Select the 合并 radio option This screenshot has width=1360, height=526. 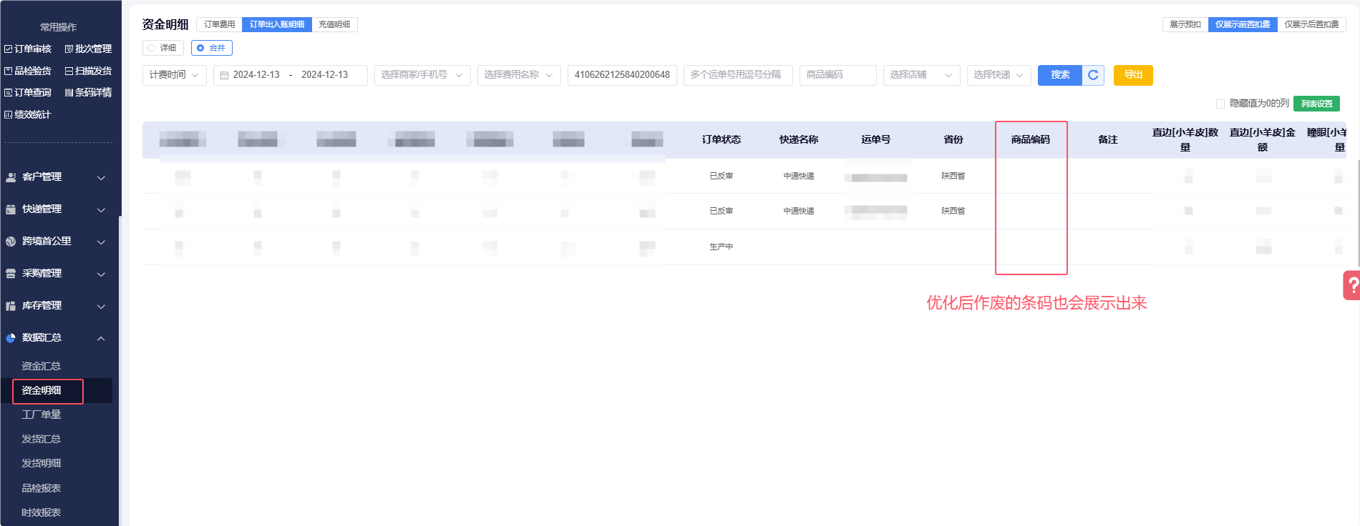coord(212,48)
